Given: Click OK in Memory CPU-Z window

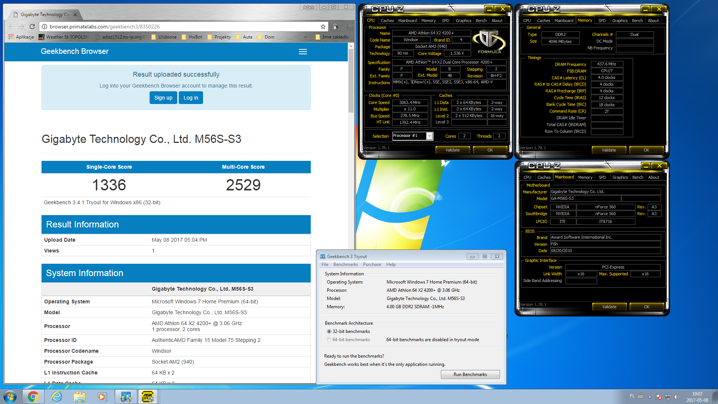Looking at the screenshot, I should pos(646,150).
